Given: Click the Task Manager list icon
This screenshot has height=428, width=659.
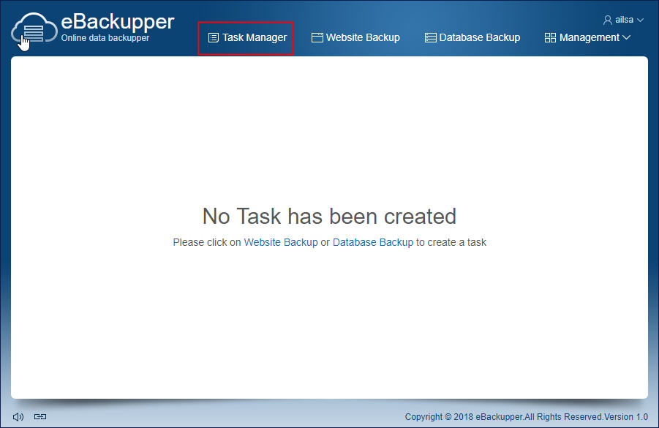Looking at the screenshot, I should point(213,38).
